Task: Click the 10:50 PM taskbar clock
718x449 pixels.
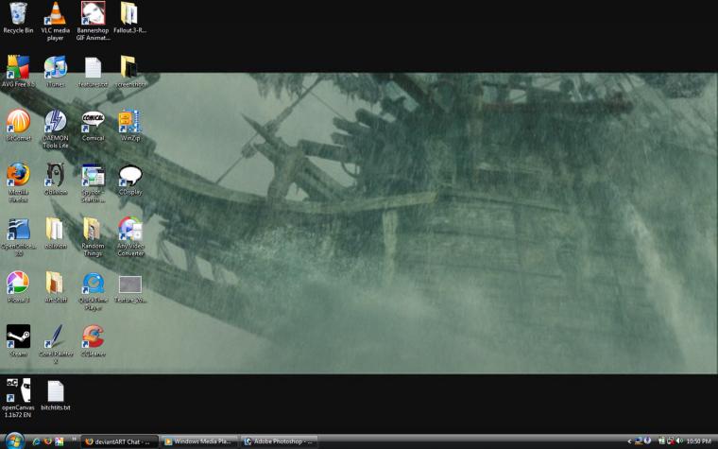Action: coord(698,441)
